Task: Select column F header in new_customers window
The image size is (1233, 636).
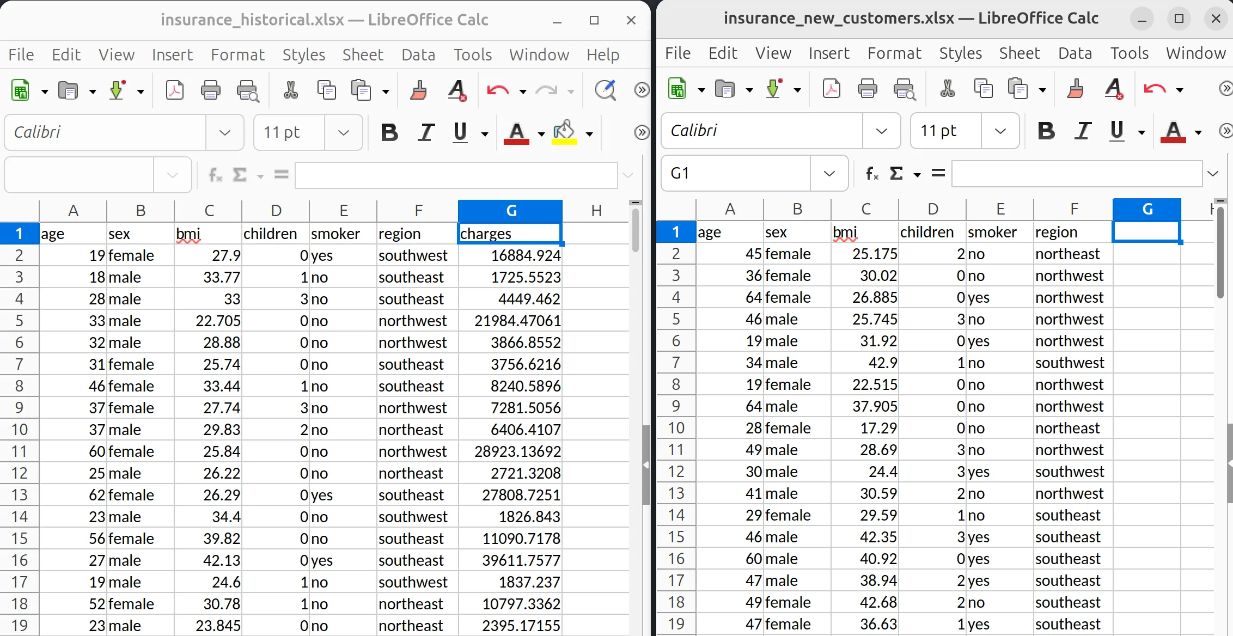Action: (1073, 209)
